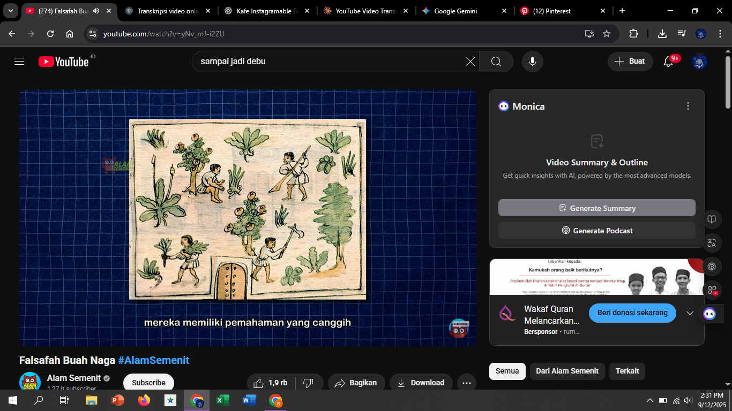Open the Wakaf Quran ad thumbnail

[x=597, y=277]
